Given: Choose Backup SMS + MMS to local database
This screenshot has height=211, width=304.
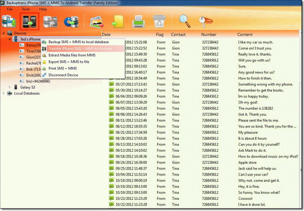Looking at the screenshot, I should tap(83, 42).
